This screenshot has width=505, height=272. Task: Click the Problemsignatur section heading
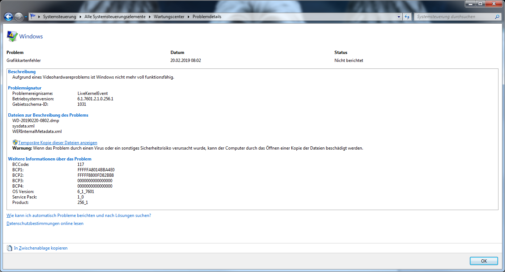click(x=25, y=88)
